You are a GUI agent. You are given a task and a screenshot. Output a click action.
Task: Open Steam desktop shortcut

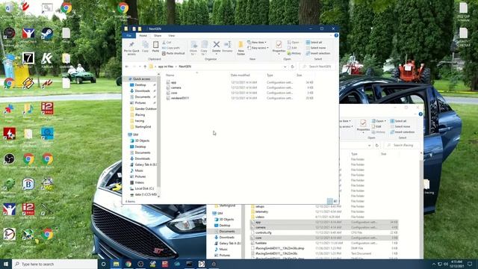[x=47, y=33]
